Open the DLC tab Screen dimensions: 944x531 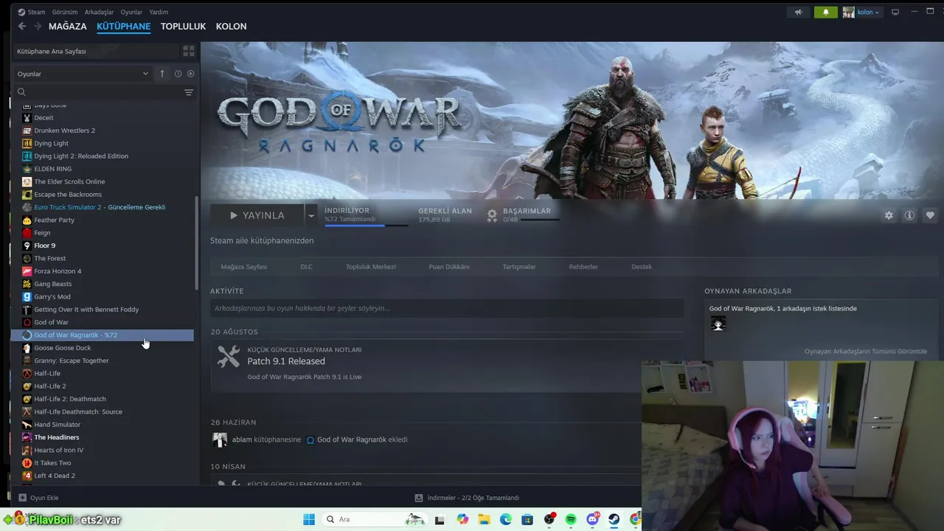(306, 267)
